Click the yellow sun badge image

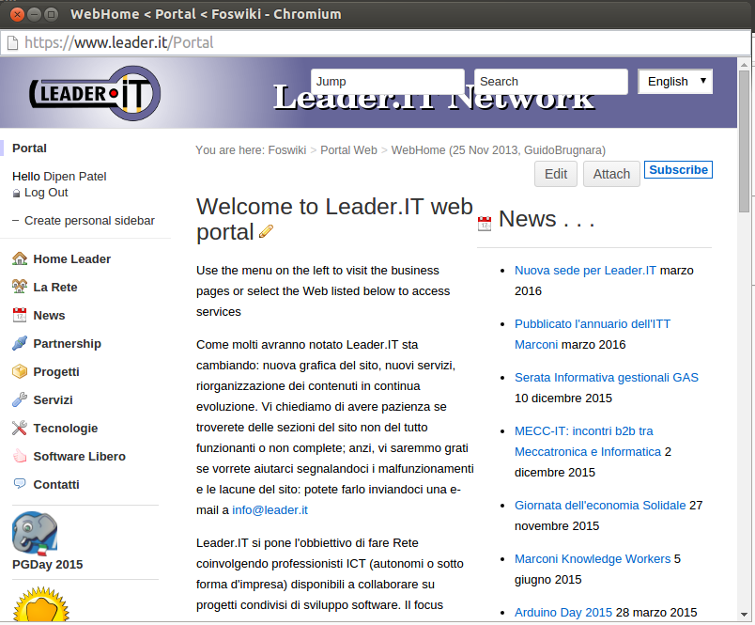[x=41, y=604]
